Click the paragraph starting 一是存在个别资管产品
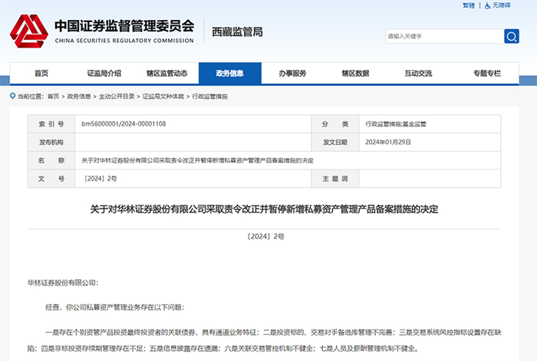This screenshot has height=361, width=537. pos(264,340)
